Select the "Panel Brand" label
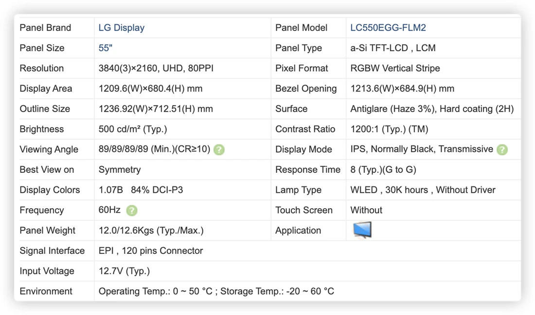The width and height of the screenshot is (535, 315). click(x=45, y=28)
